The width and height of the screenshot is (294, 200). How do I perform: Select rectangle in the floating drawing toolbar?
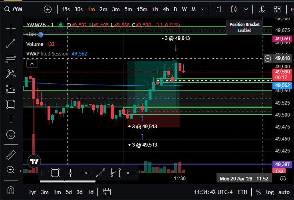(55, 173)
